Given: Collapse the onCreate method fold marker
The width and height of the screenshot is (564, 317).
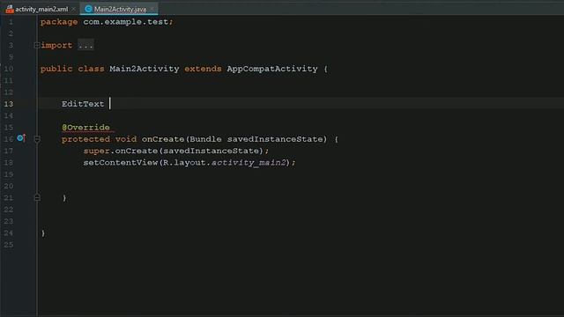Looking at the screenshot, I should click(37, 139).
